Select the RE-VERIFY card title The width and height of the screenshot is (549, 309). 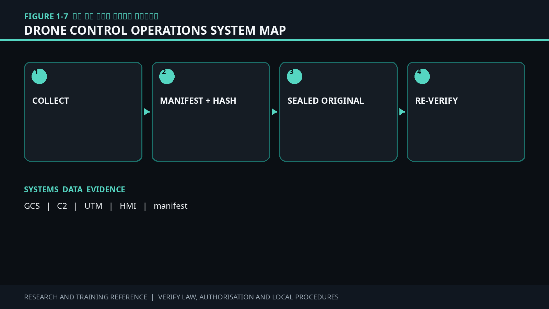436,101
